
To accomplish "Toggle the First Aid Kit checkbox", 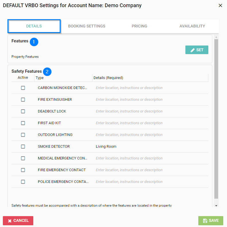I will (x=23, y=123).
